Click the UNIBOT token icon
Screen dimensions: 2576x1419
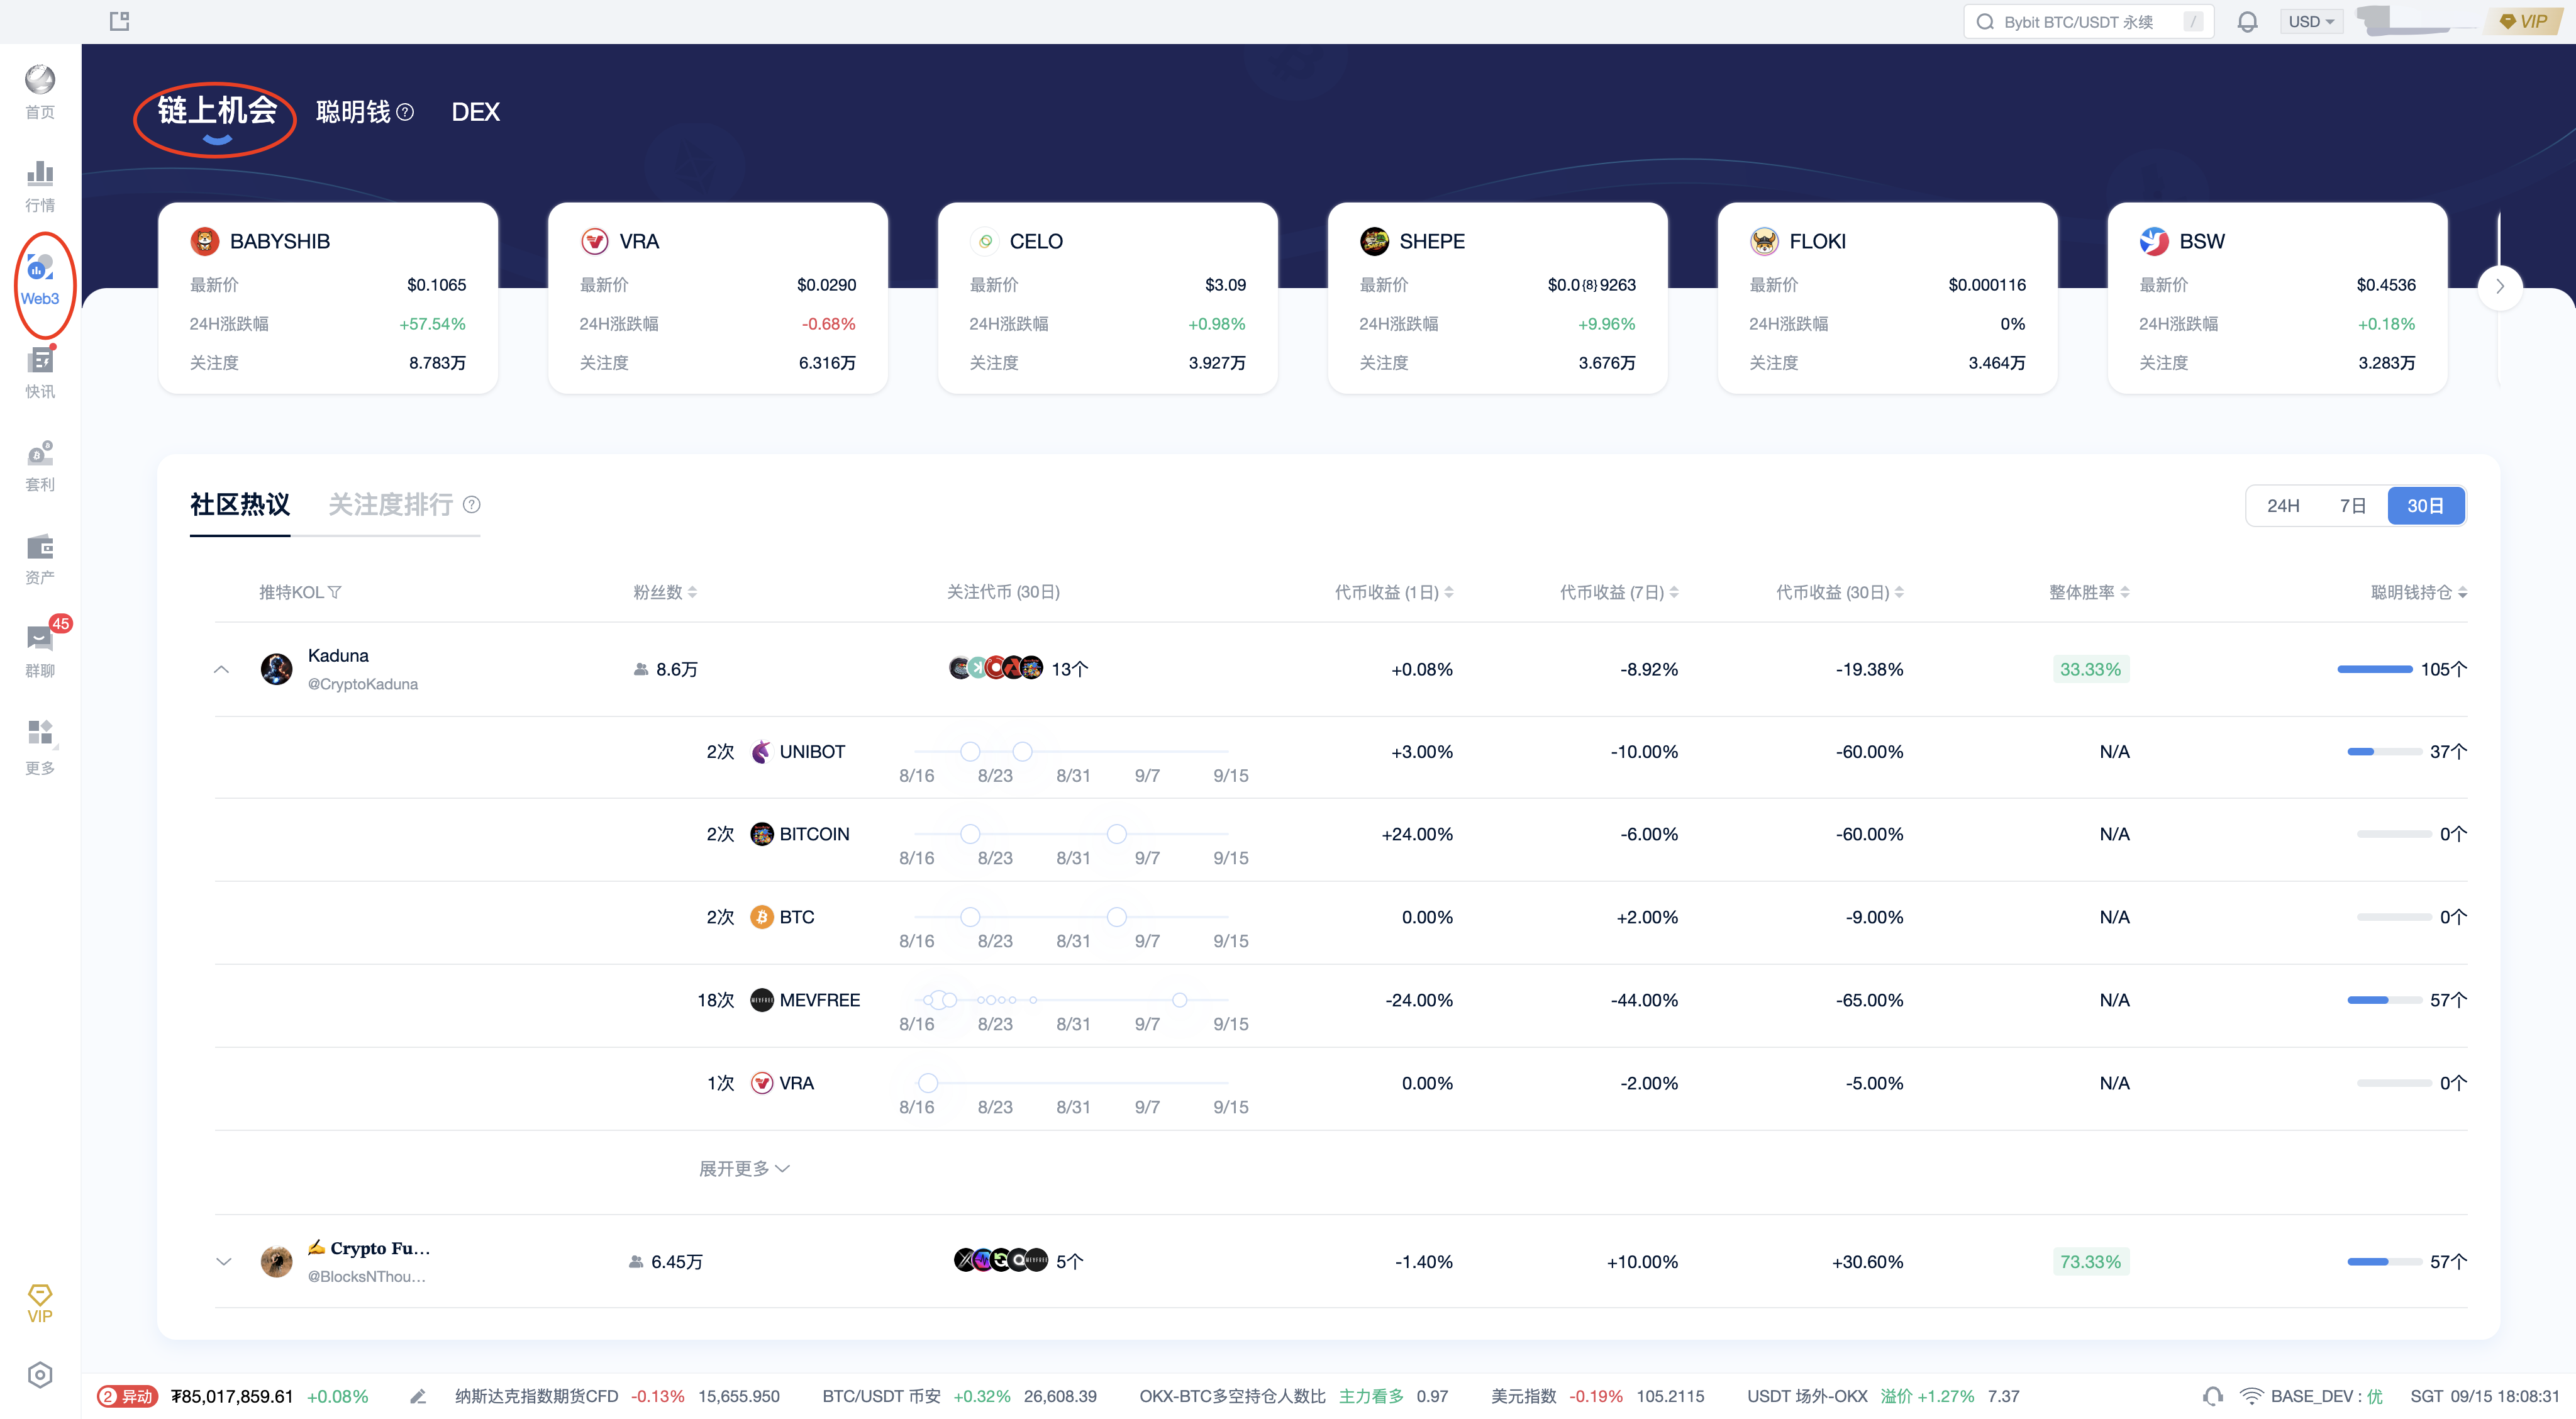point(762,751)
